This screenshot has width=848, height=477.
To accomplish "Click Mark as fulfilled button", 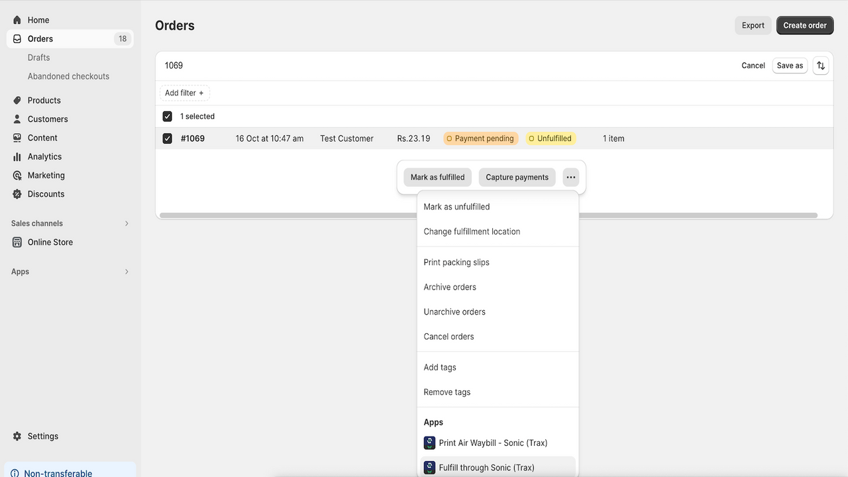I will (437, 178).
